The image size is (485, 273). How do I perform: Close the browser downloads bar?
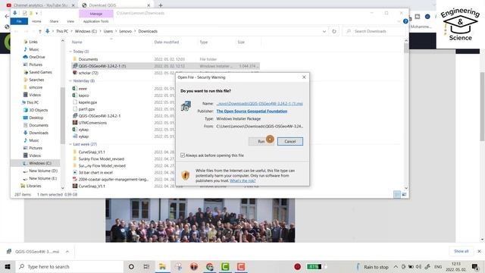(479, 251)
